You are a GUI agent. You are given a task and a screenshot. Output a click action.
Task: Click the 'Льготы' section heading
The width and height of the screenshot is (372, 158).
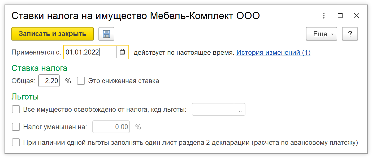25,97
